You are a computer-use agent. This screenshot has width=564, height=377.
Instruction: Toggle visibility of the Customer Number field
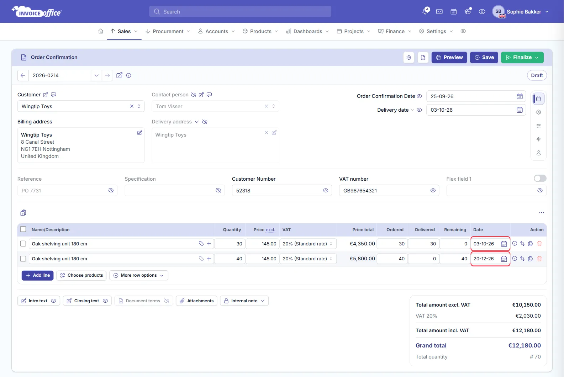(x=326, y=191)
